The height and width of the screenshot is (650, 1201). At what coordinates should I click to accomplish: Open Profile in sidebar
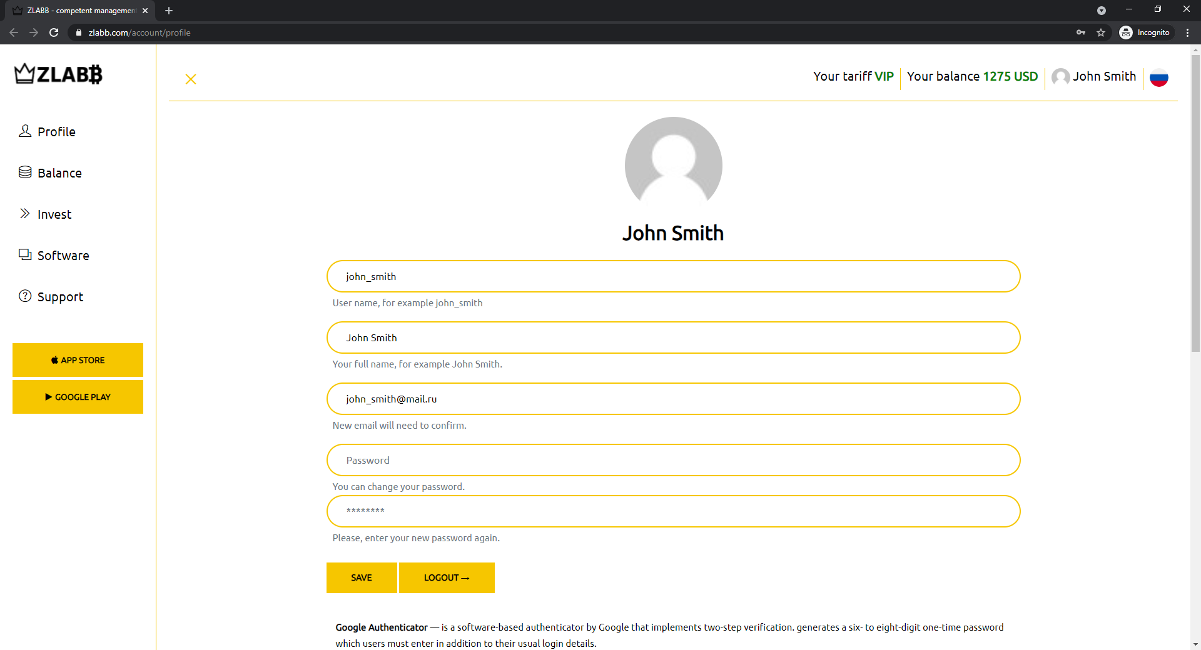[x=56, y=132]
